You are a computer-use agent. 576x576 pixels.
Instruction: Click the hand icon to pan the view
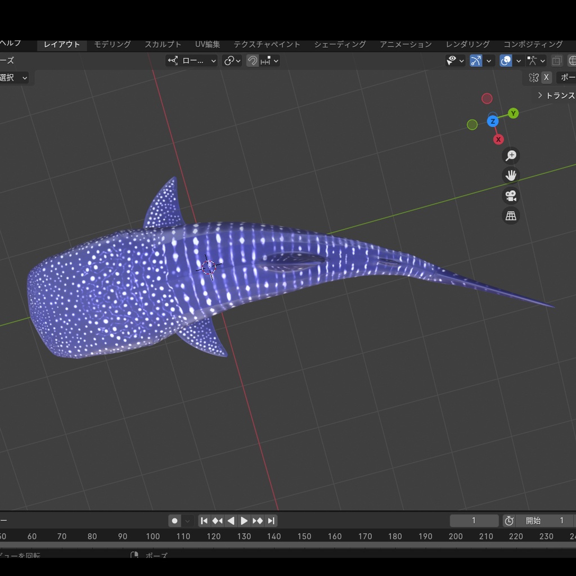tap(511, 175)
